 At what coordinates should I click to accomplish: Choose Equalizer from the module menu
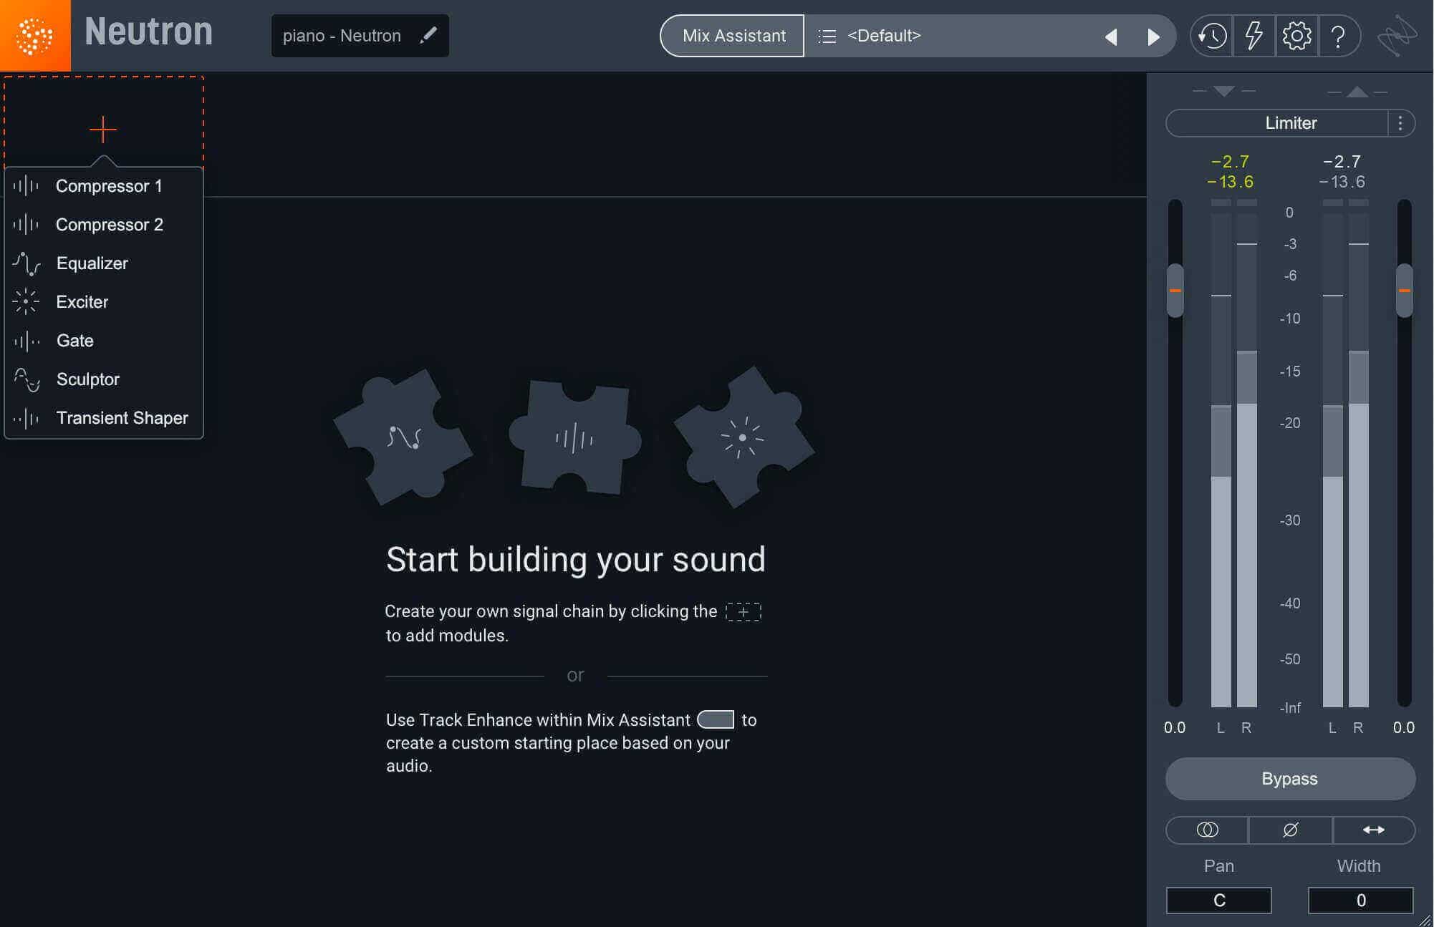tap(104, 263)
